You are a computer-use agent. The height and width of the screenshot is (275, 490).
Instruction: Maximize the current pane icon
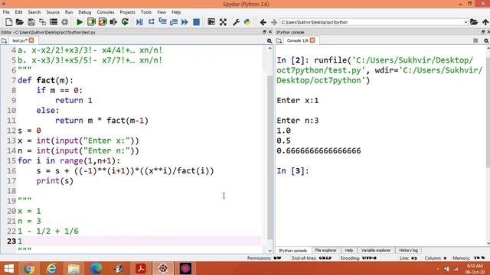click(x=211, y=22)
